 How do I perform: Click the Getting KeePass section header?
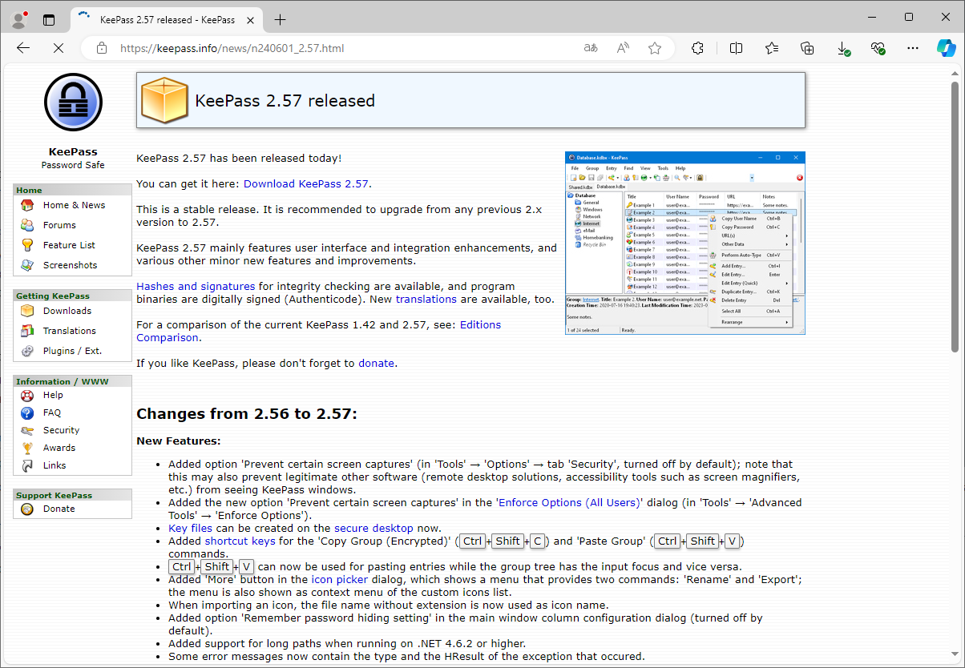point(72,296)
